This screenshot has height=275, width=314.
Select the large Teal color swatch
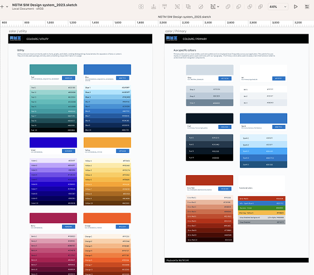click(53, 70)
